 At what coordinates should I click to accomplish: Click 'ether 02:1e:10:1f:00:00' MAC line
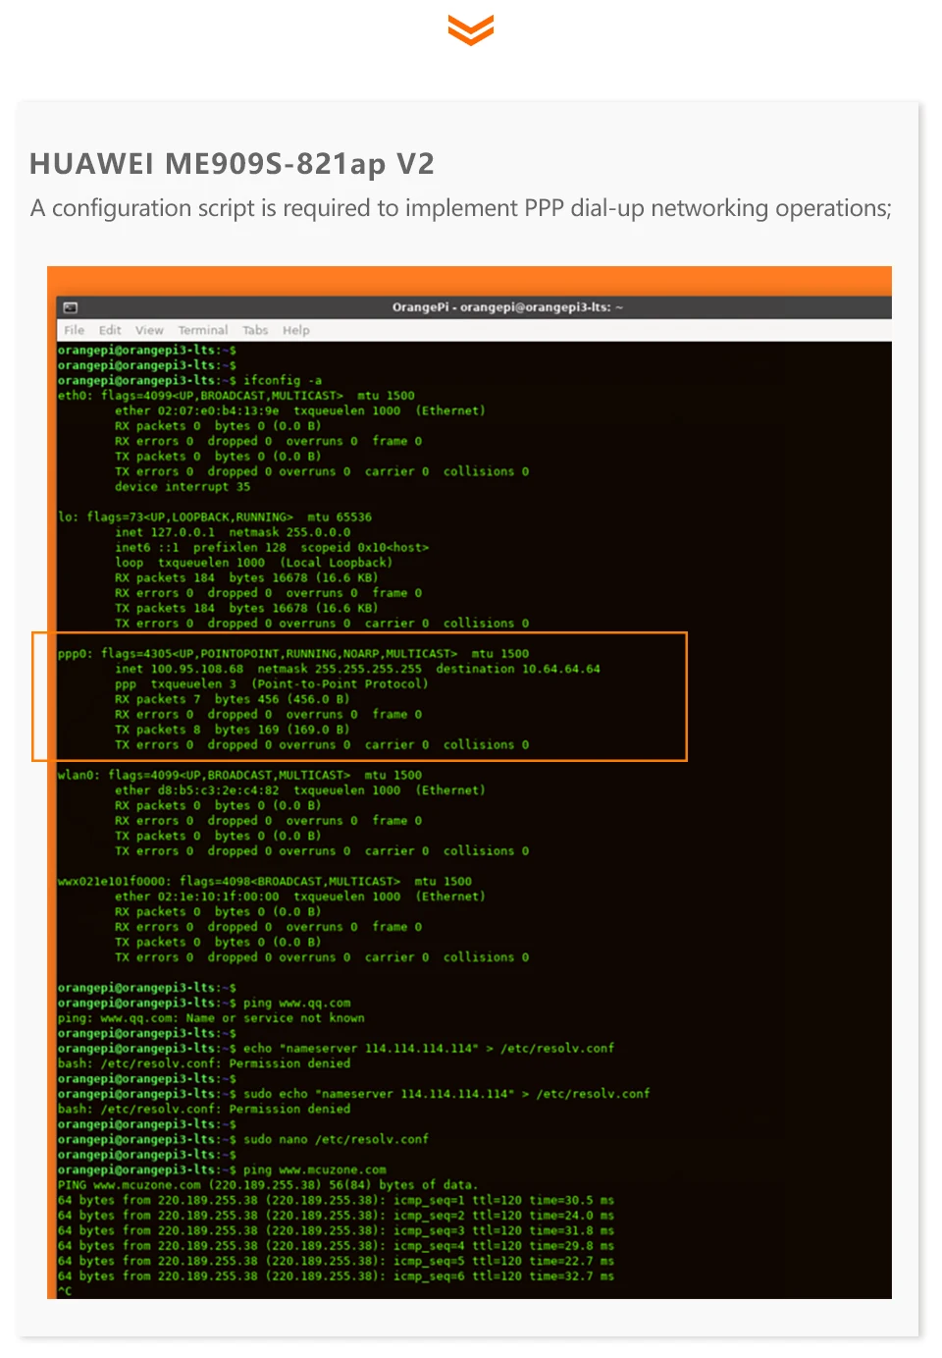[x=300, y=896]
